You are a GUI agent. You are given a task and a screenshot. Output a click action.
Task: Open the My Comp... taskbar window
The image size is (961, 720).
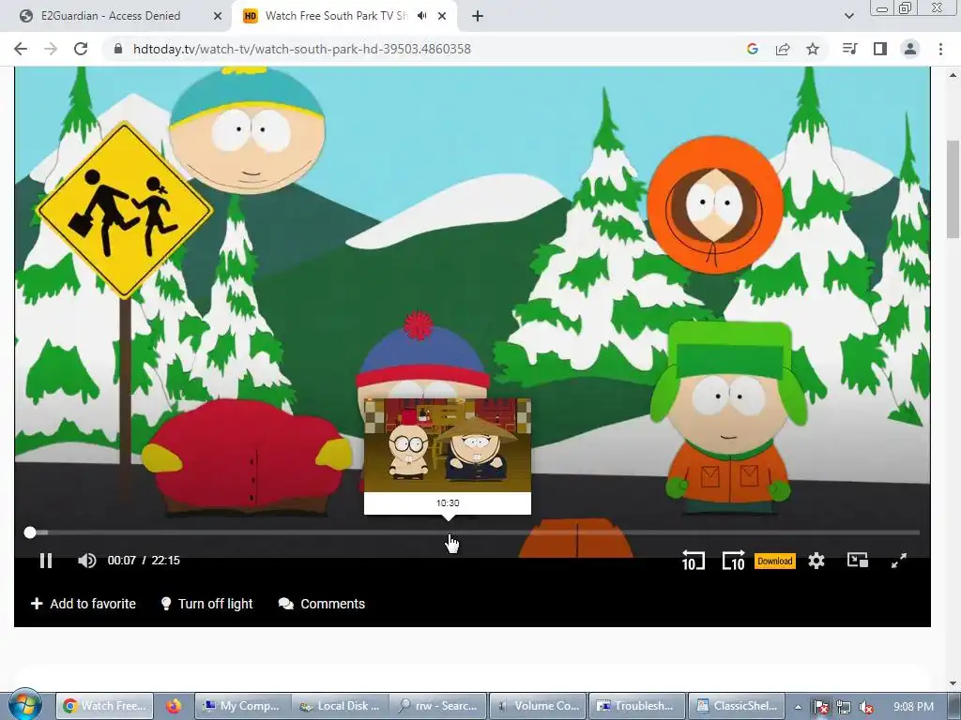point(243,706)
